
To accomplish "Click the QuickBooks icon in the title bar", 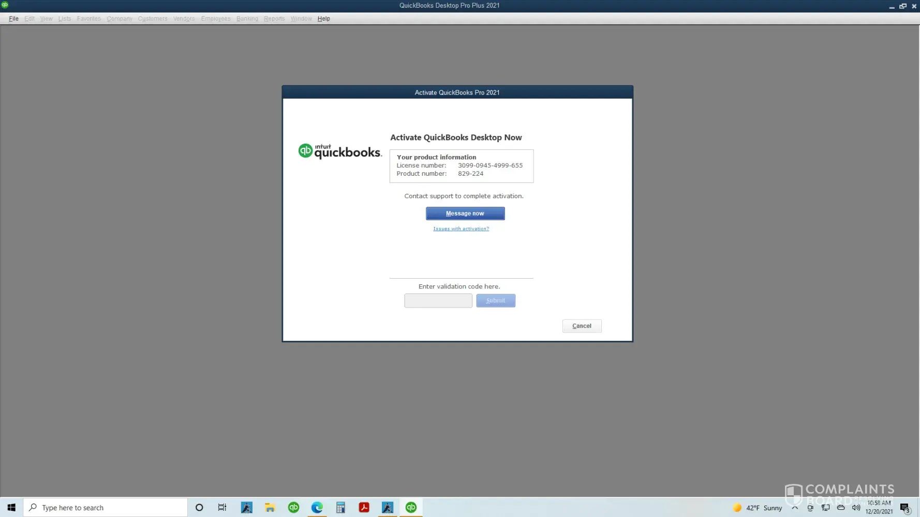I will pos(5,5).
